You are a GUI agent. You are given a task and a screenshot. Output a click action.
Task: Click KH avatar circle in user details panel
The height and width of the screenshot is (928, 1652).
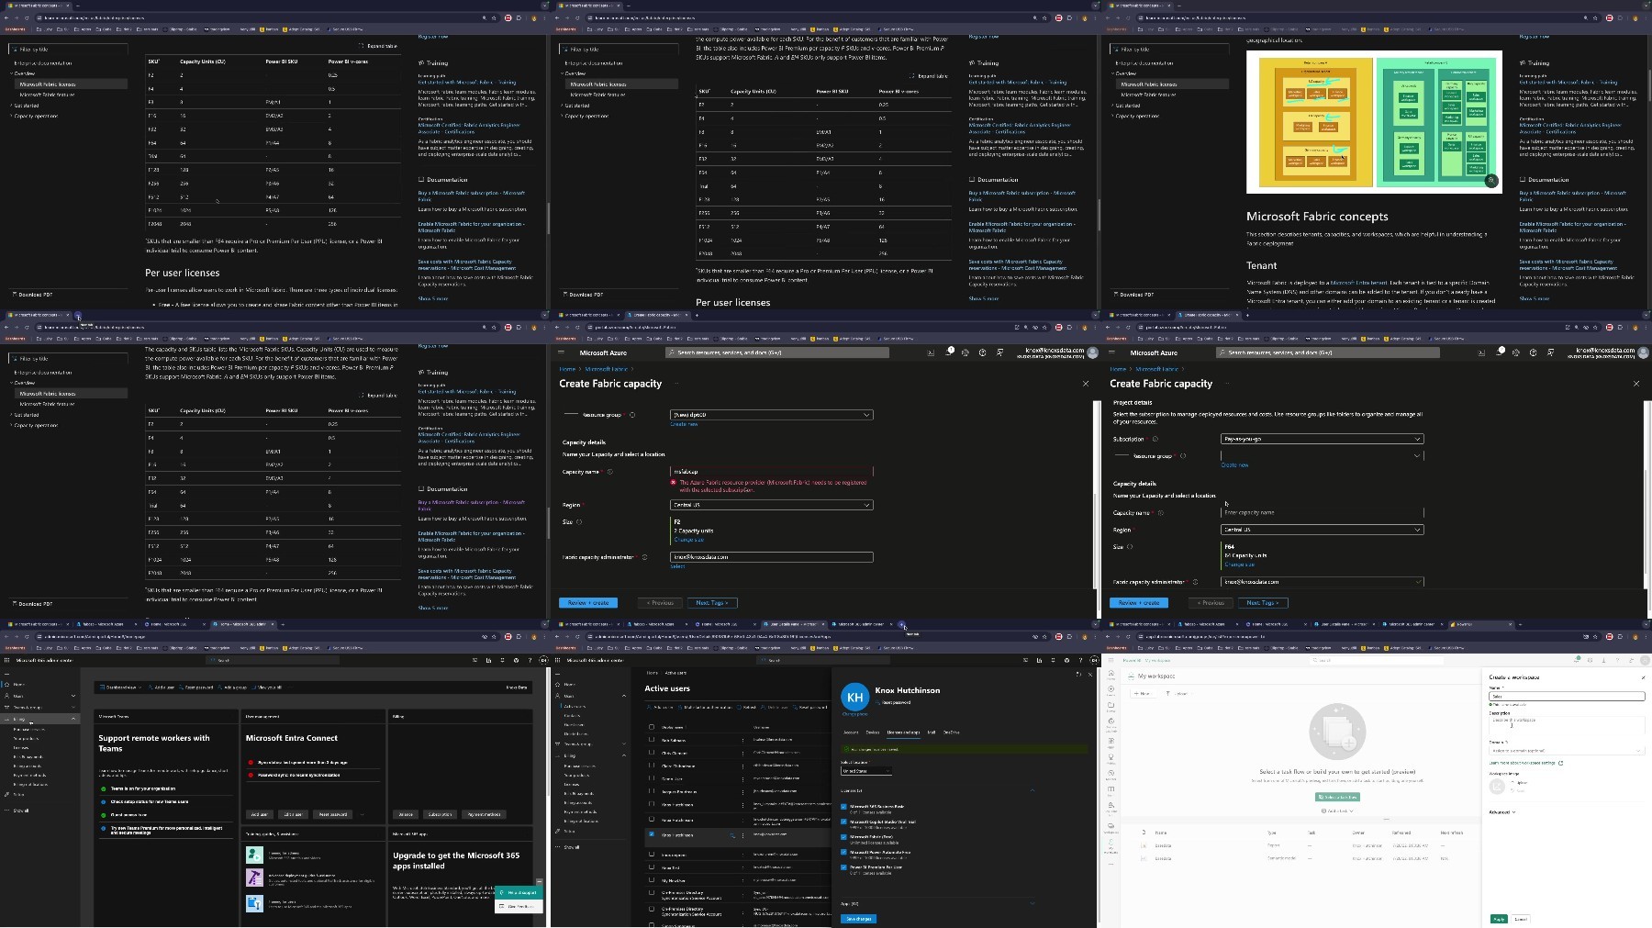click(855, 697)
